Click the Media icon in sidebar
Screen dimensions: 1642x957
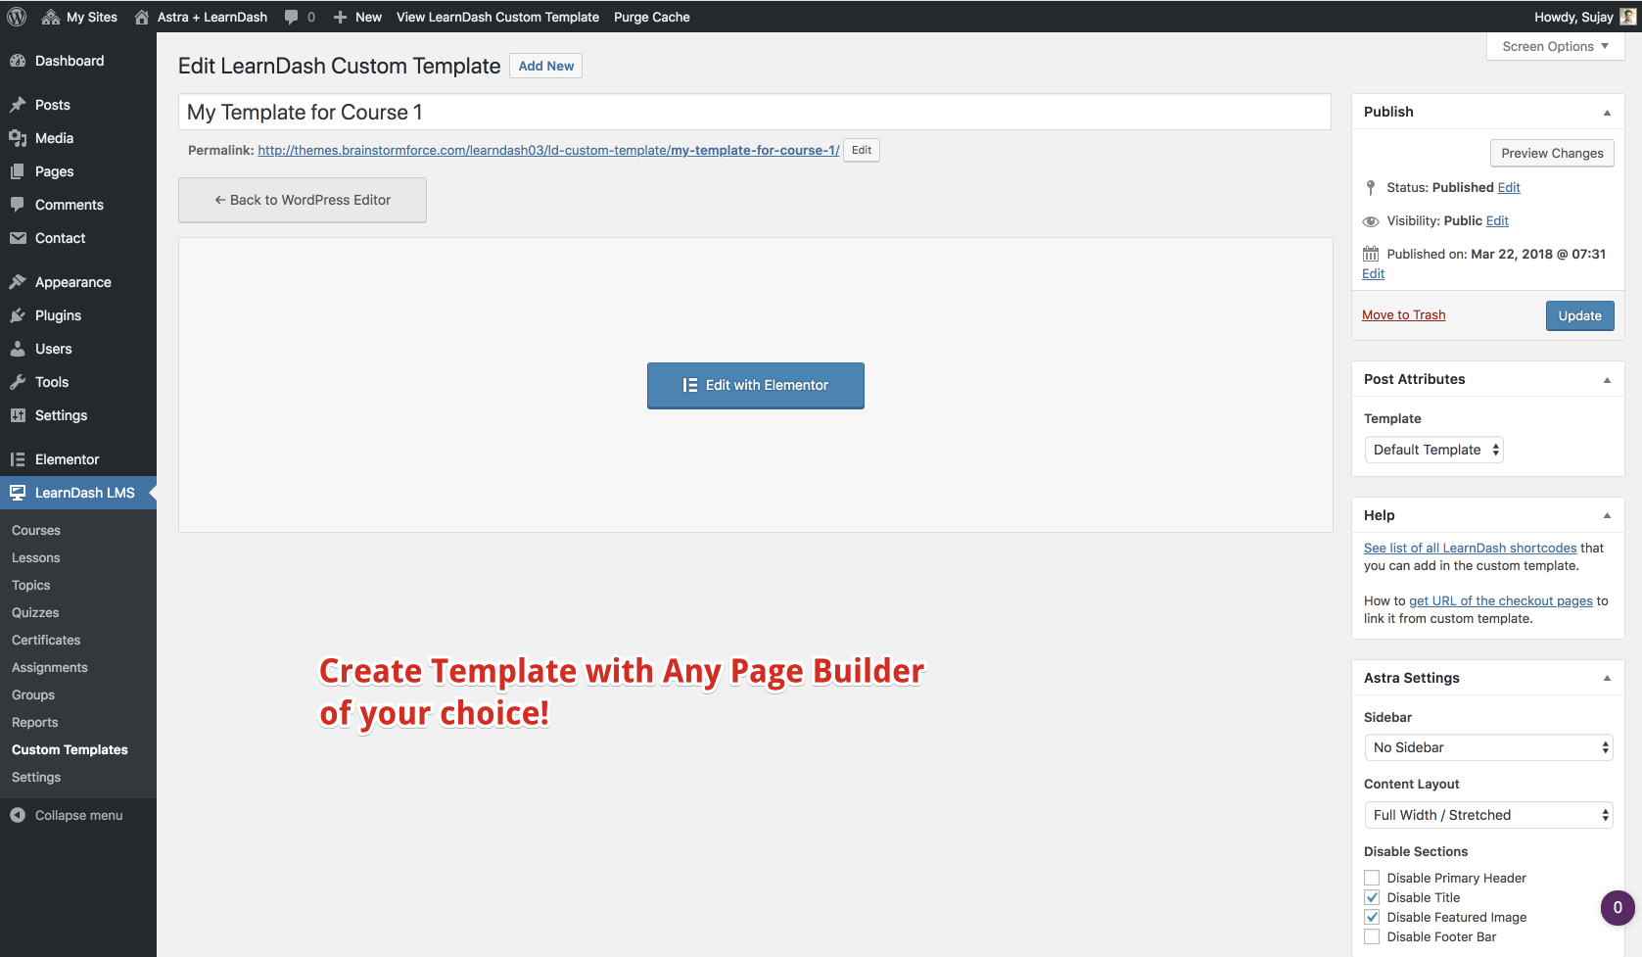pyautogui.click(x=18, y=138)
